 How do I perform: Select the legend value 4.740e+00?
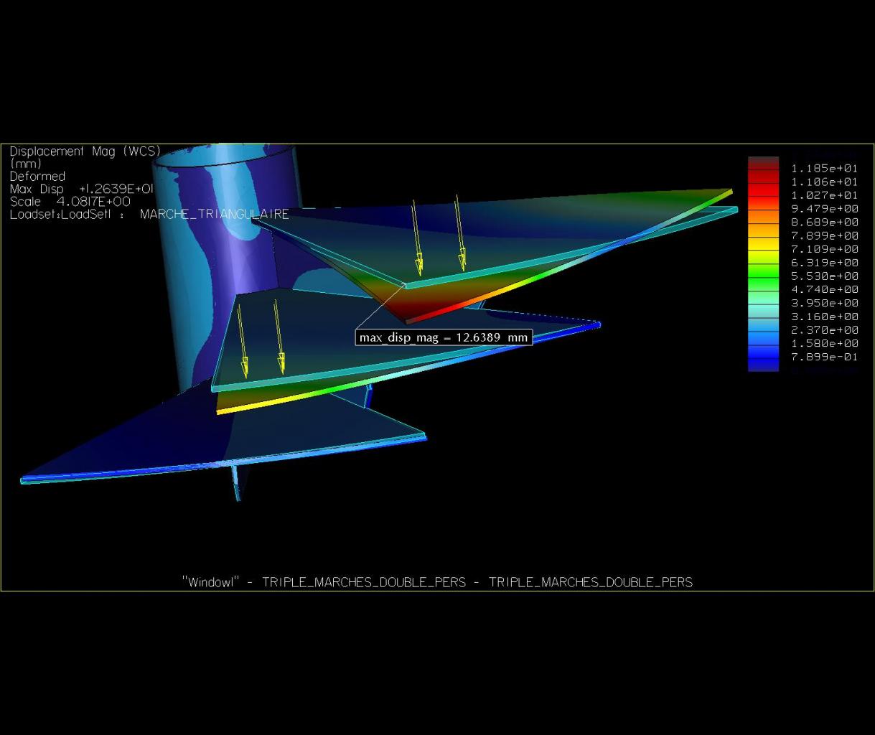point(824,289)
